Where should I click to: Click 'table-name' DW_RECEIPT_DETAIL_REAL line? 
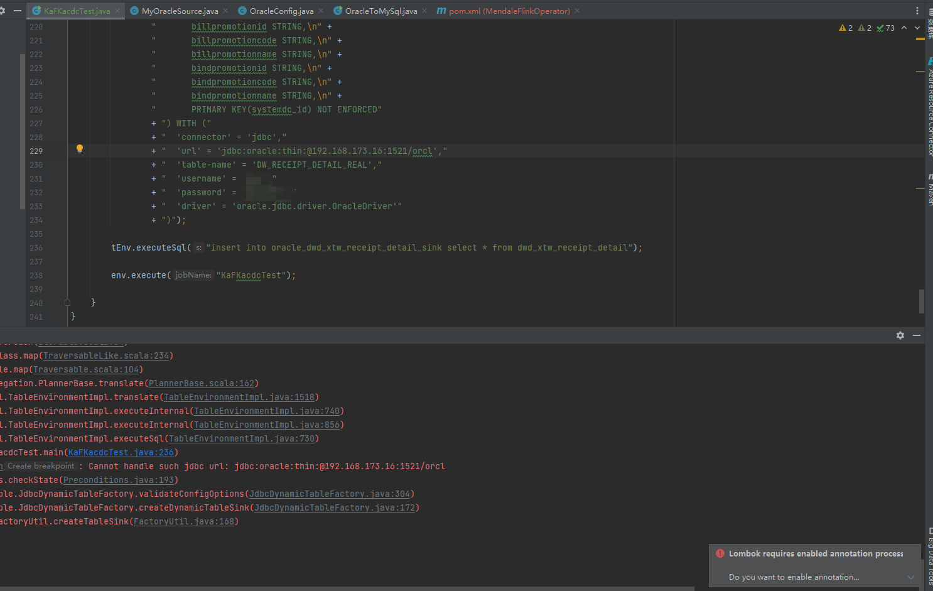267,165
